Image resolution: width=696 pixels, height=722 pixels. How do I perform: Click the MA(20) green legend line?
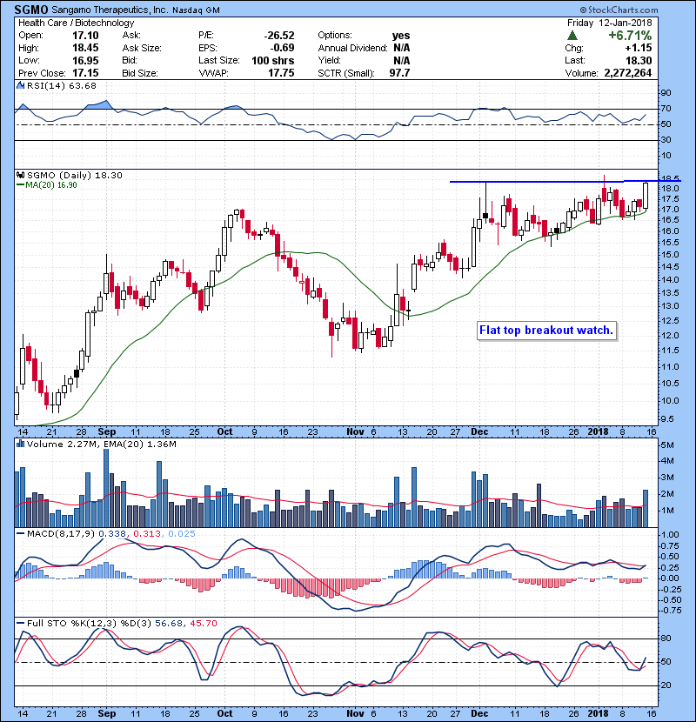coord(21,185)
